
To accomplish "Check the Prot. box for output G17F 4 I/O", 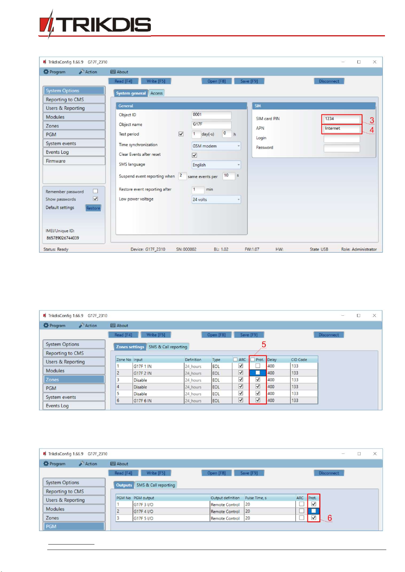I will tap(314, 511).
